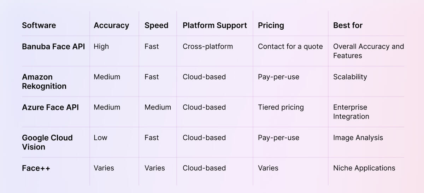Select the Amazon Rekognition row label
424x193 pixels.
[44, 81]
